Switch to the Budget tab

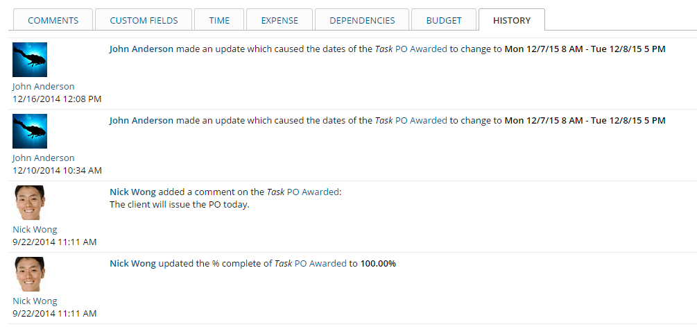click(x=444, y=20)
